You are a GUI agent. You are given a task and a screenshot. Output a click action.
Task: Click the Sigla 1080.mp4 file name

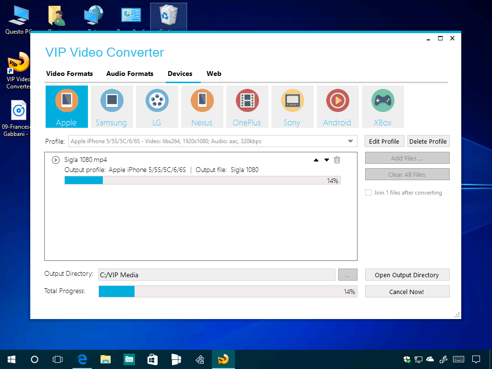click(x=86, y=160)
